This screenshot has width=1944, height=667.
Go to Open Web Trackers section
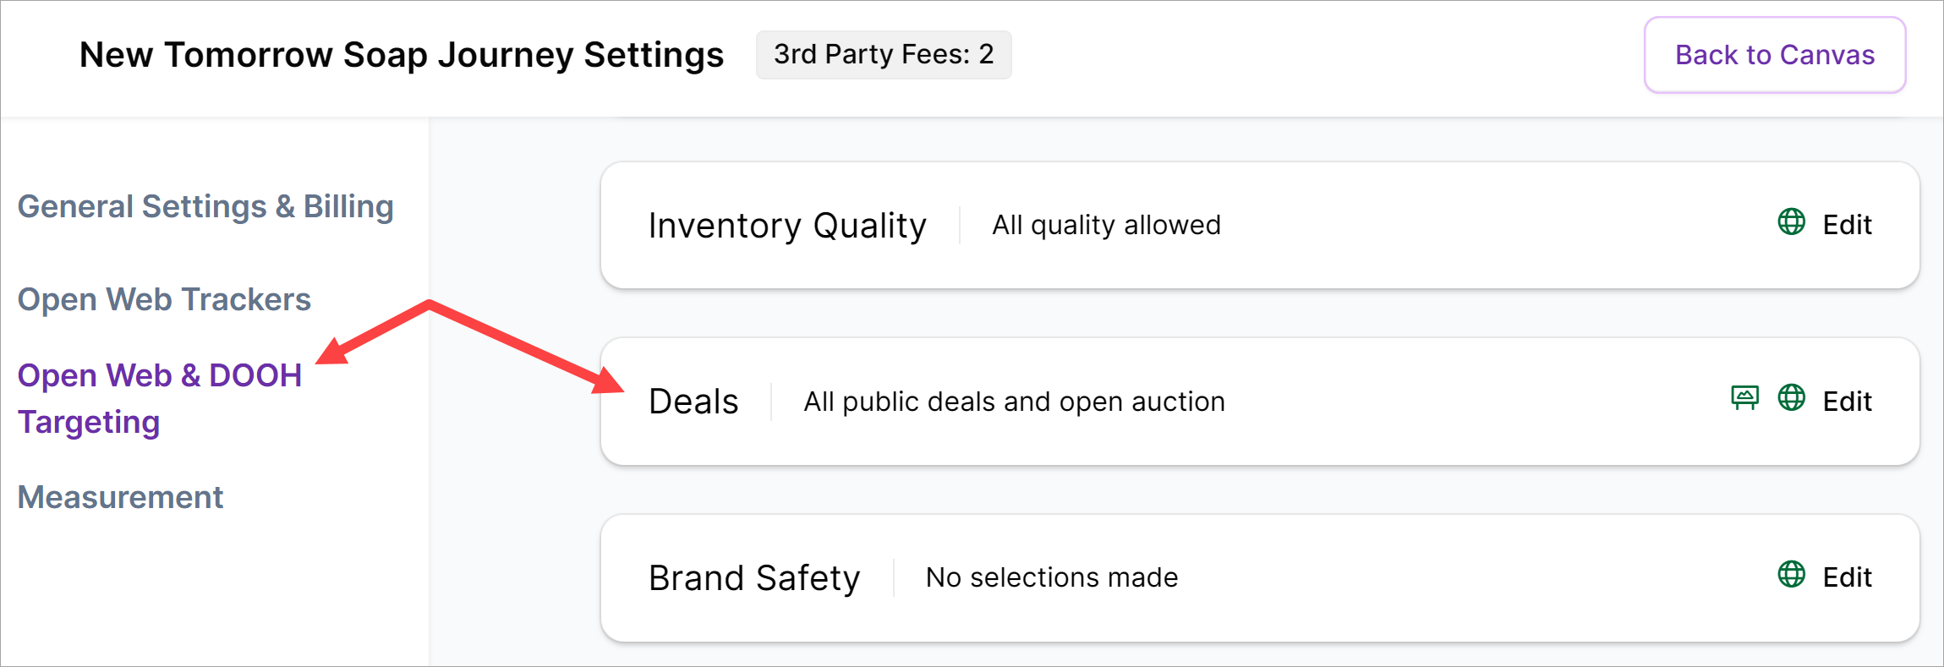[164, 300]
